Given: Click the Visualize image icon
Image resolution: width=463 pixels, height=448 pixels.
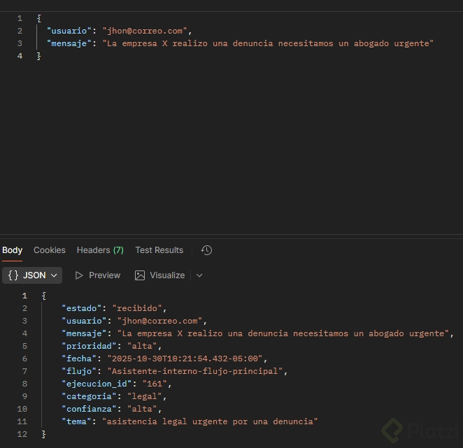Looking at the screenshot, I should (x=140, y=275).
